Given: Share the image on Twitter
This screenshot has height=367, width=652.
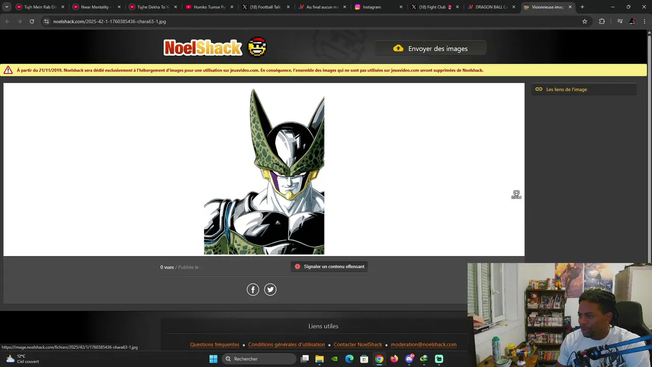Looking at the screenshot, I should (x=270, y=290).
